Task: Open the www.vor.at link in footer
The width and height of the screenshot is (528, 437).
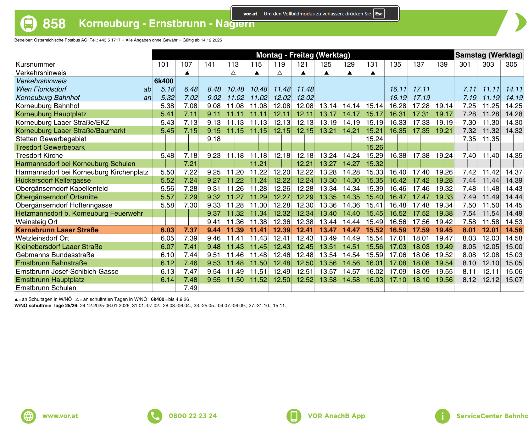Action: pos(60,416)
